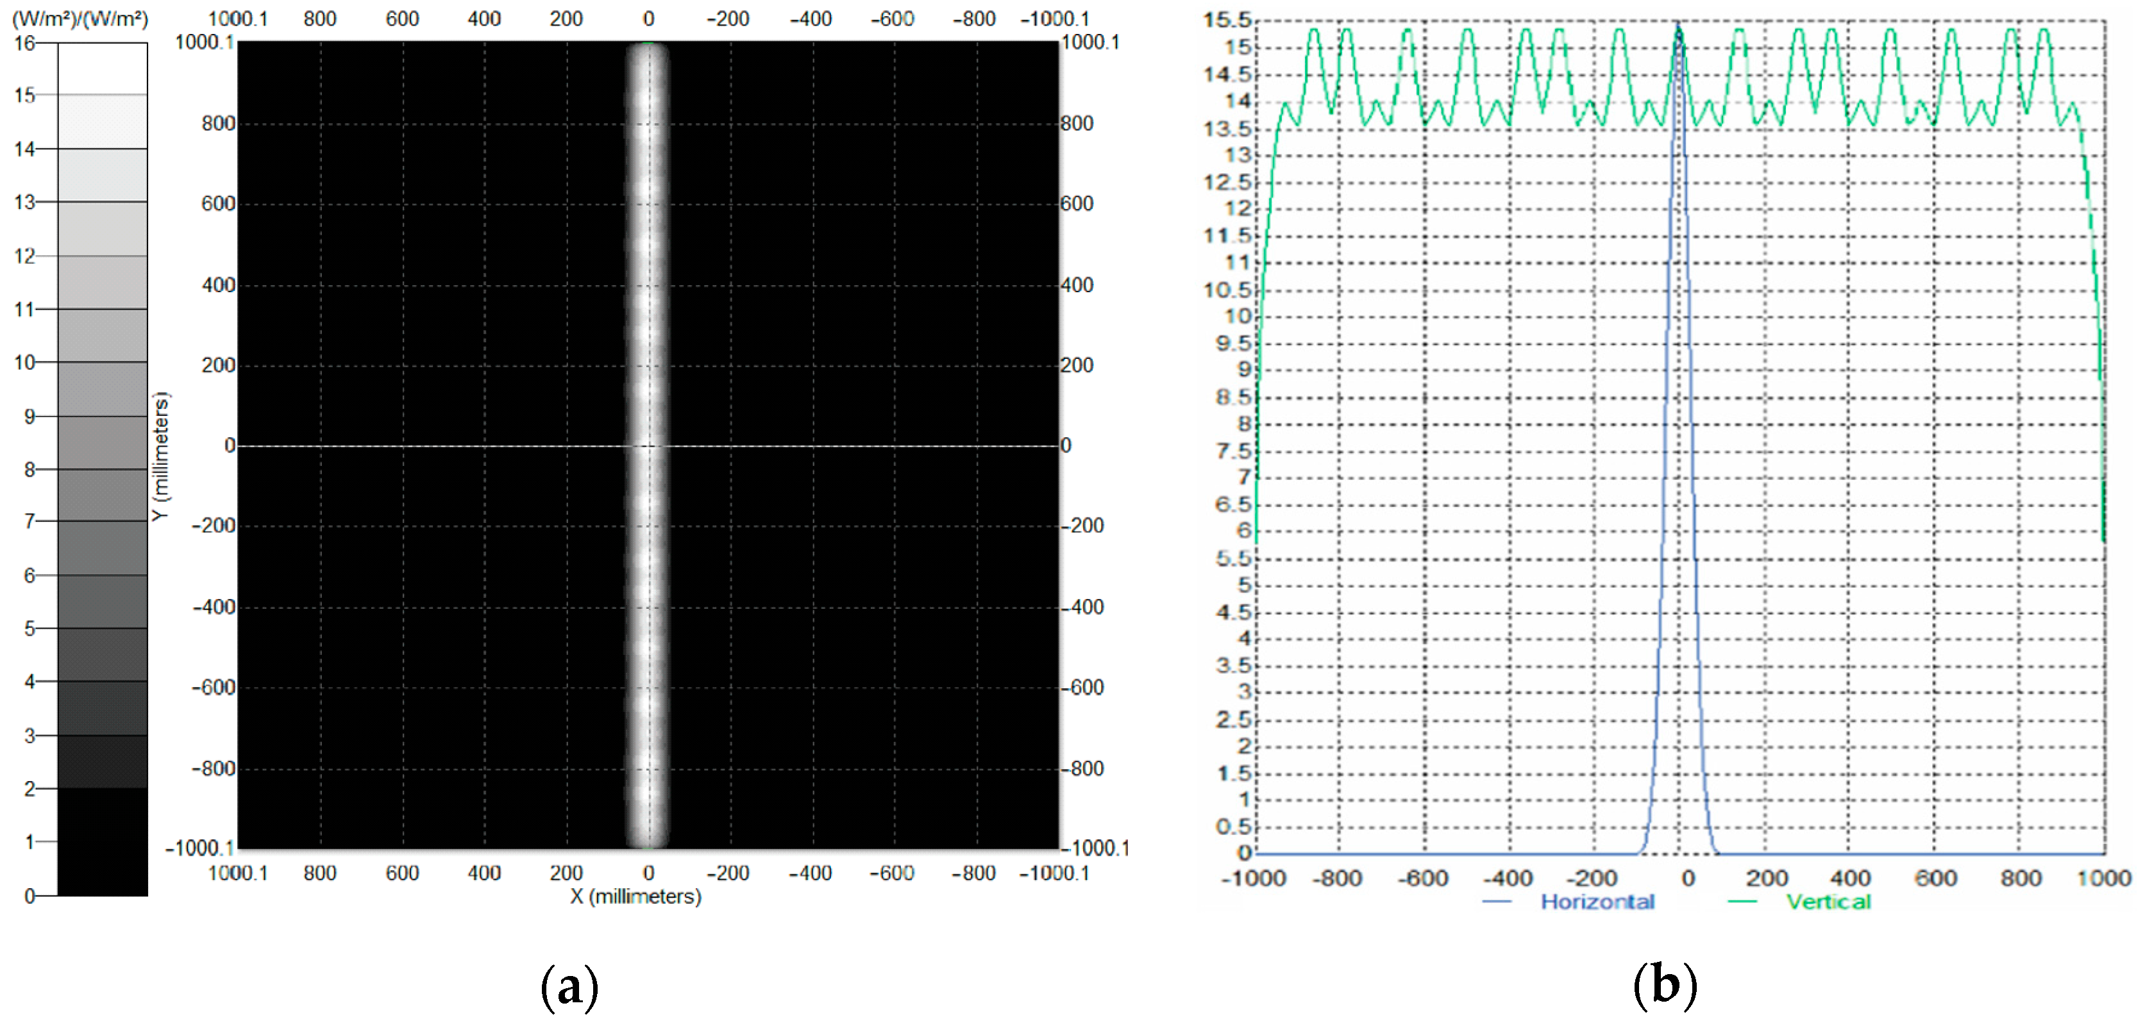The height and width of the screenshot is (1026, 2145).
Task: Click the Vertical legend entry
Action: [x=1829, y=902]
